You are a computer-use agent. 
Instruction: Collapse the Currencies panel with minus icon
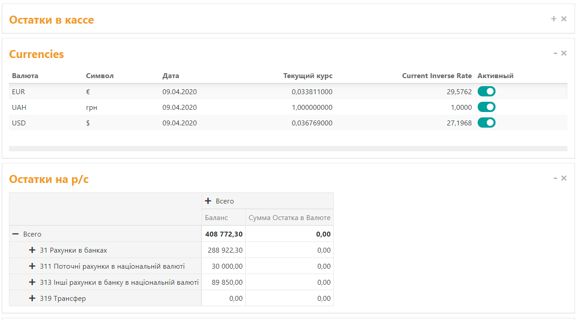click(x=555, y=53)
